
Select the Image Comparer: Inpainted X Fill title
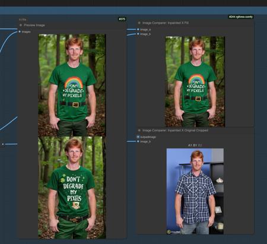166,23
